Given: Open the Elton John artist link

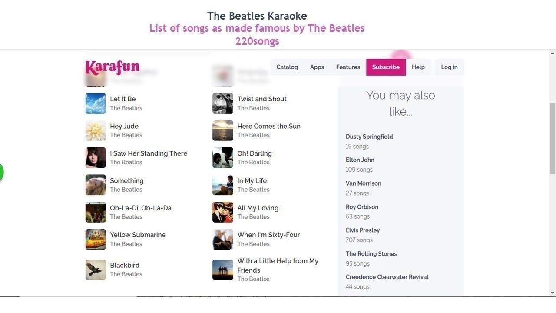Looking at the screenshot, I should click(360, 160).
